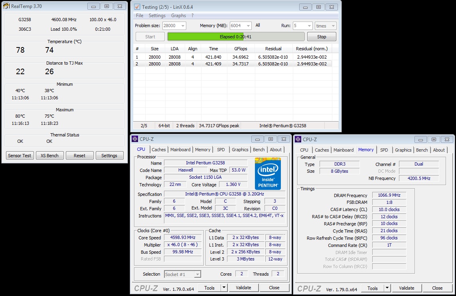Click XS Bench button in RealTemp
The width and height of the screenshot is (456, 296).
point(49,156)
